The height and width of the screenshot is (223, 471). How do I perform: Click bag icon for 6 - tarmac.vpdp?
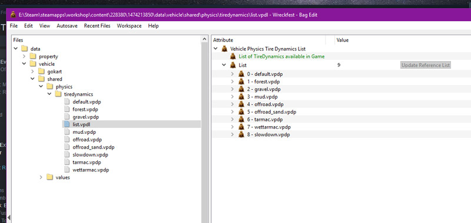pyautogui.click(x=241, y=120)
